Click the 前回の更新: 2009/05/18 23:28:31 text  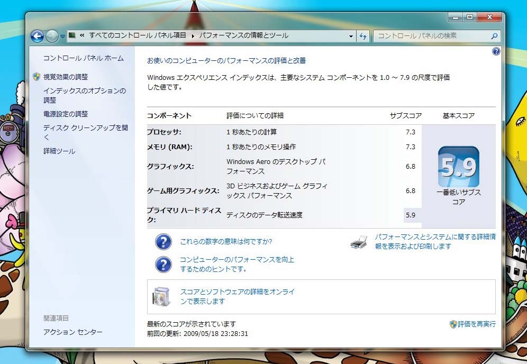tap(198, 334)
